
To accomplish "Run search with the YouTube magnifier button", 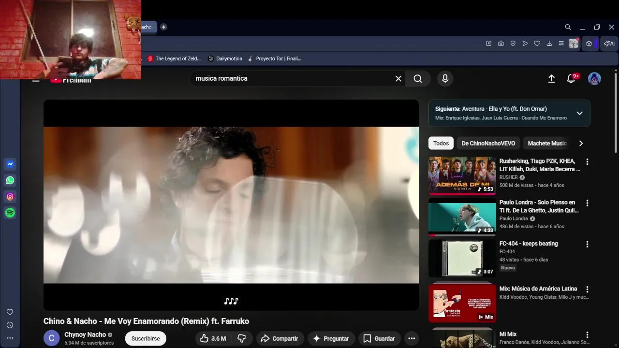I will click(x=418, y=78).
